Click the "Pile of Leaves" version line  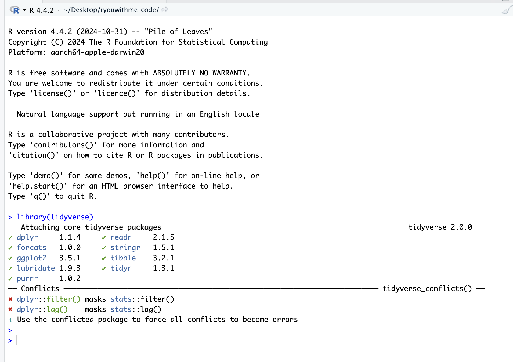[110, 32]
